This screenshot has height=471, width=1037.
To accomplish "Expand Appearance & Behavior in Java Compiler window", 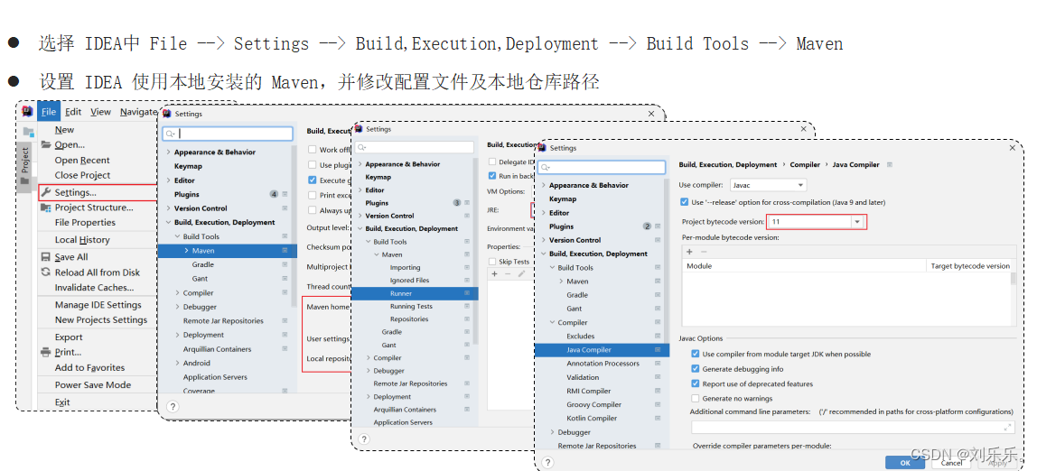I will click(544, 185).
